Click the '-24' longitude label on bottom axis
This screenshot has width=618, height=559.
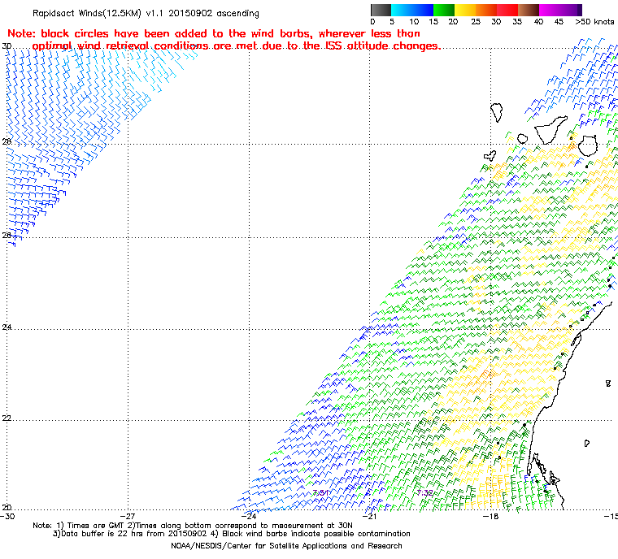pyautogui.click(x=248, y=516)
